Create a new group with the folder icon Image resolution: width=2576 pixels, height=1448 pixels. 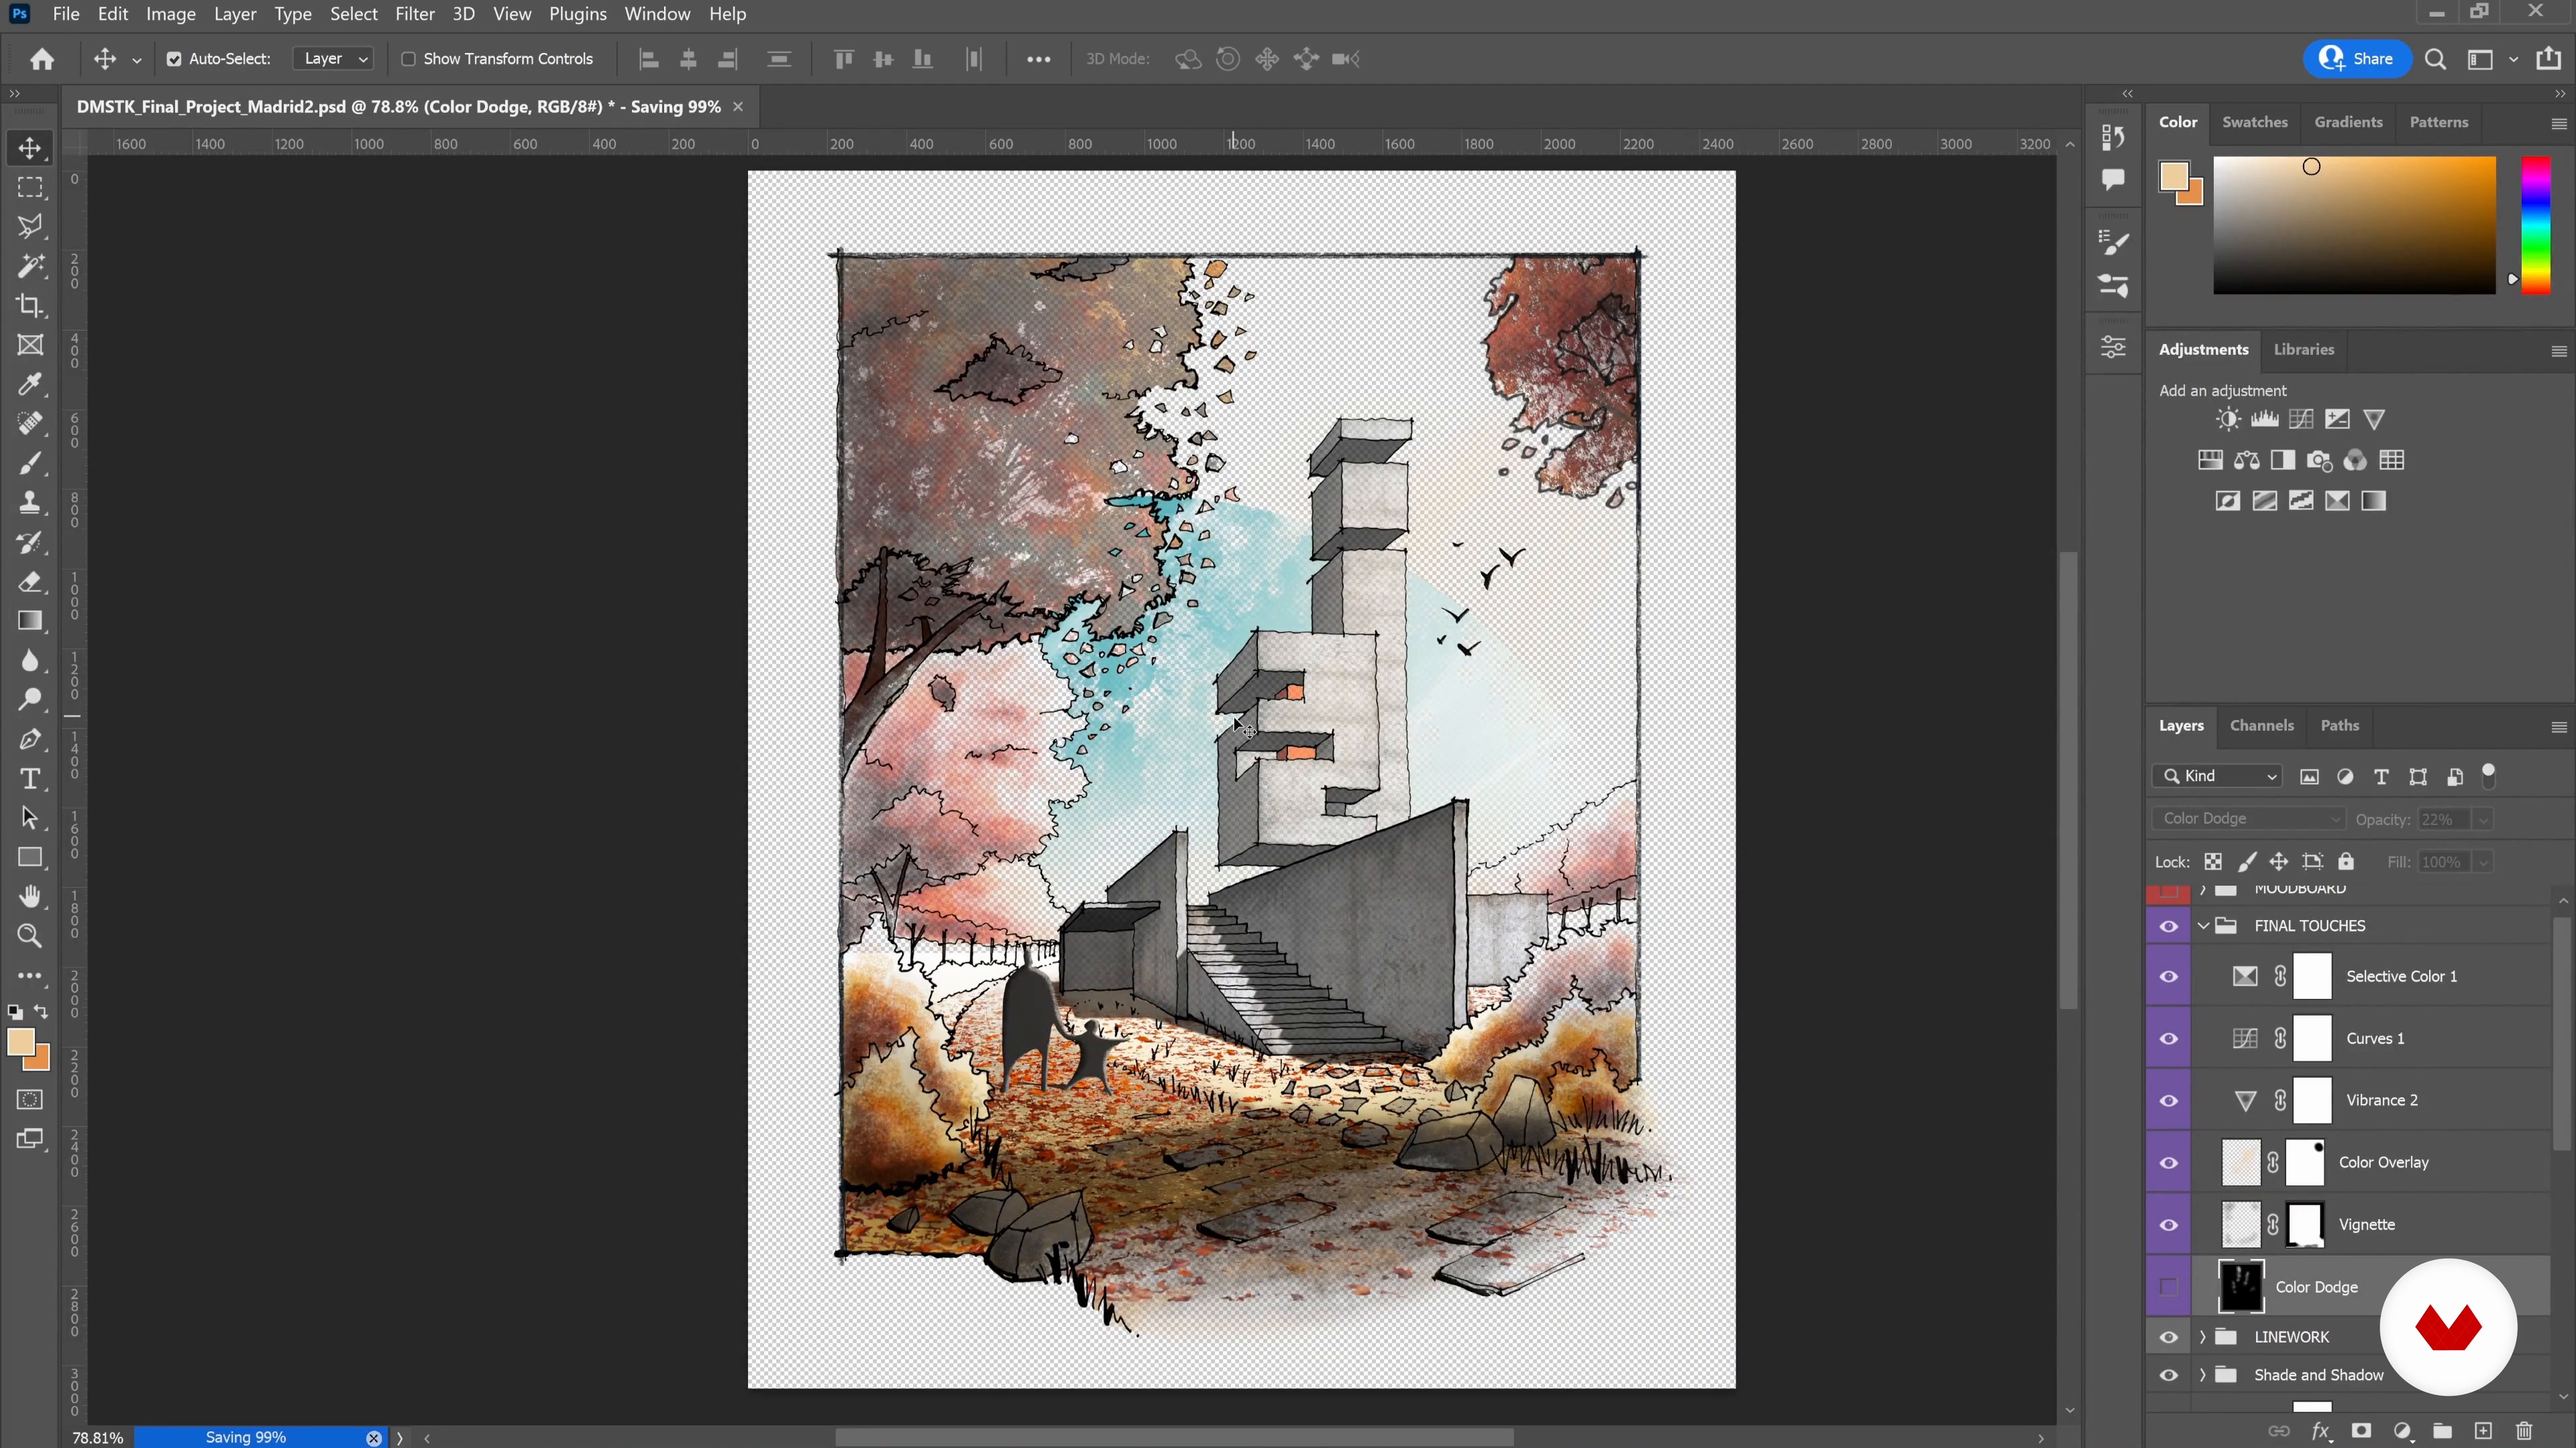click(2442, 1431)
